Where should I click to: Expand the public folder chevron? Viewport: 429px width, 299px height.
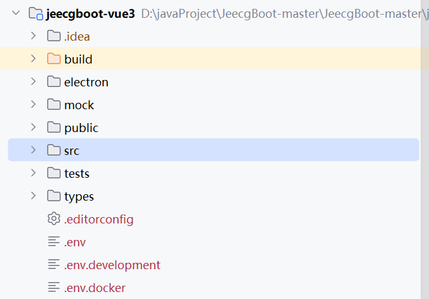pyautogui.click(x=34, y=127)
